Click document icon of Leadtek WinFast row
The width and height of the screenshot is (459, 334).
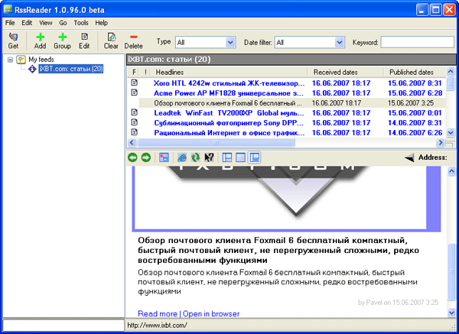pyautogui.click(x=134, y=112)
